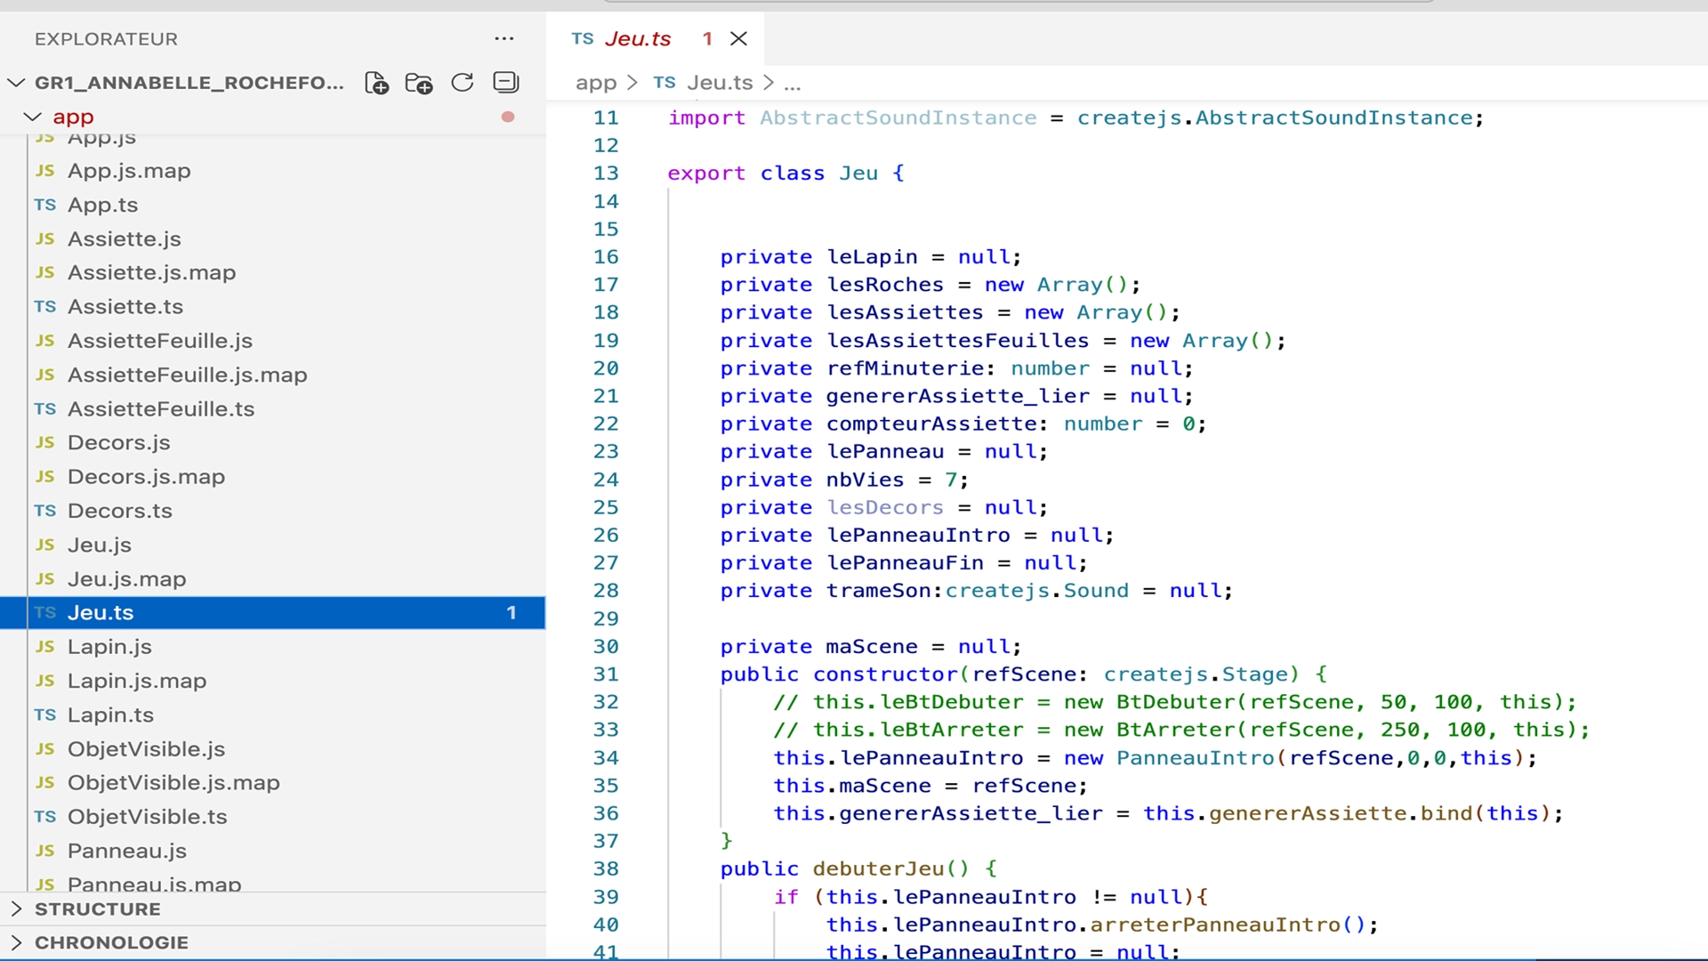The height and width of the screenshot is (961, 1708).
Task: Select the highlighted Jeu.ts file
Action: 272,613
